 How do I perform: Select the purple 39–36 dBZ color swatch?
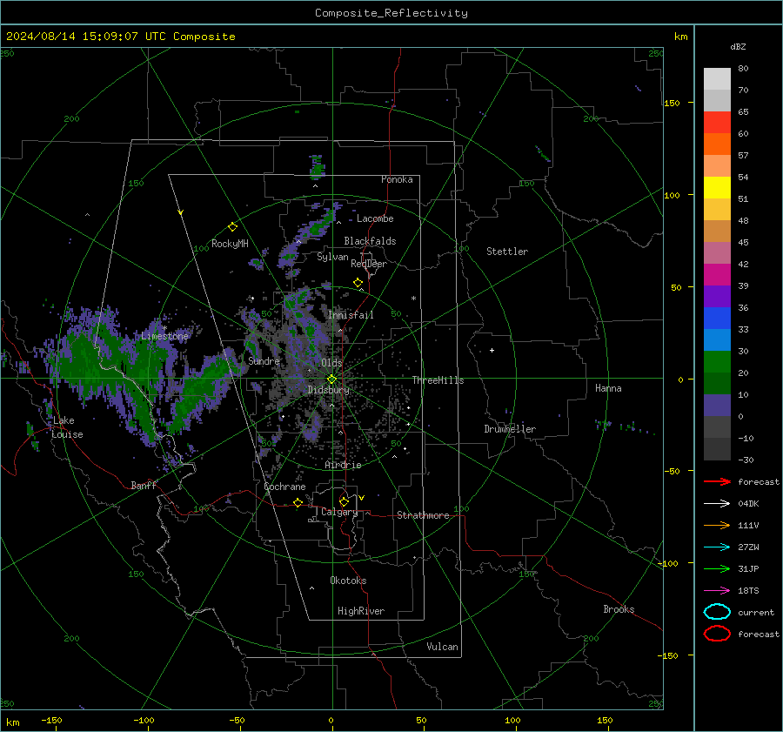(717, 296)
